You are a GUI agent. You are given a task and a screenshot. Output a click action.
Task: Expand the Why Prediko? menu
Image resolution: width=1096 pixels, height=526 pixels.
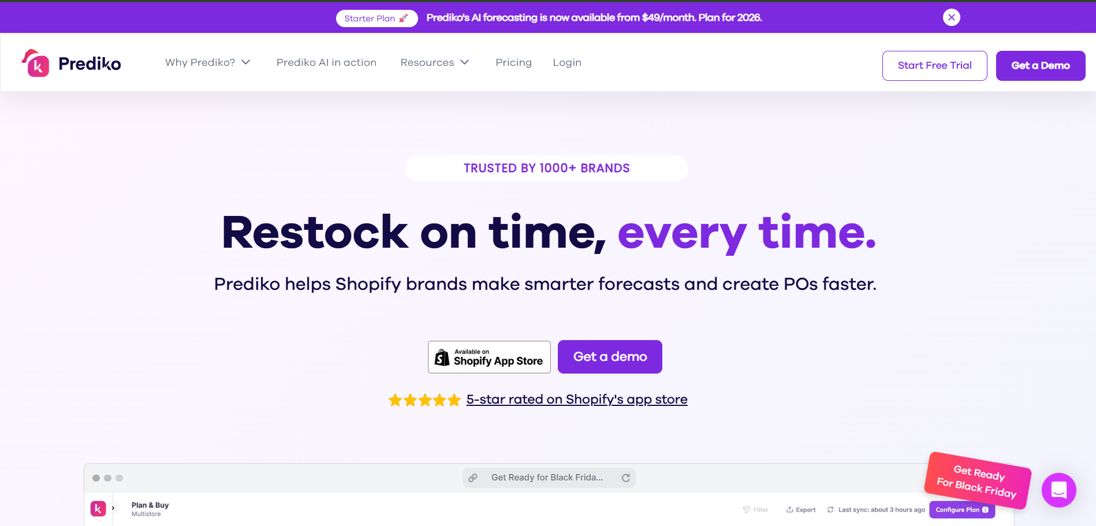208,62
